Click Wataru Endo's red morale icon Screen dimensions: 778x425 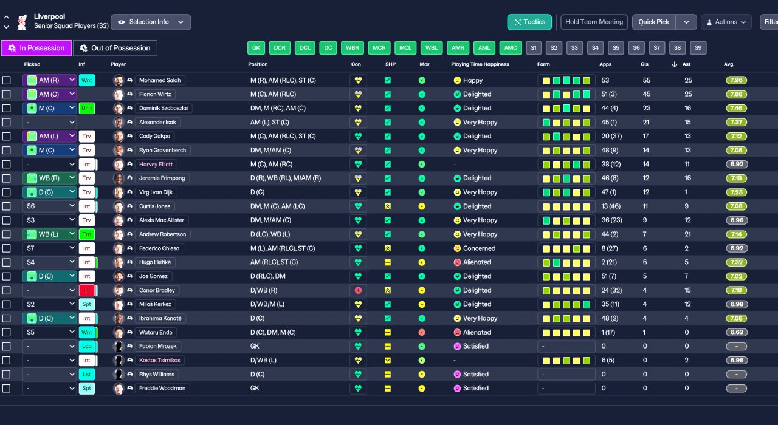422,332
